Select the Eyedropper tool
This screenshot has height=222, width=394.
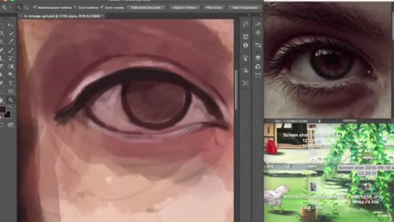click(11, 42)
